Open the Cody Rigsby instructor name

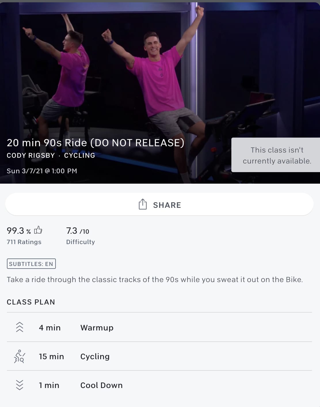click(x=31, y=155)
